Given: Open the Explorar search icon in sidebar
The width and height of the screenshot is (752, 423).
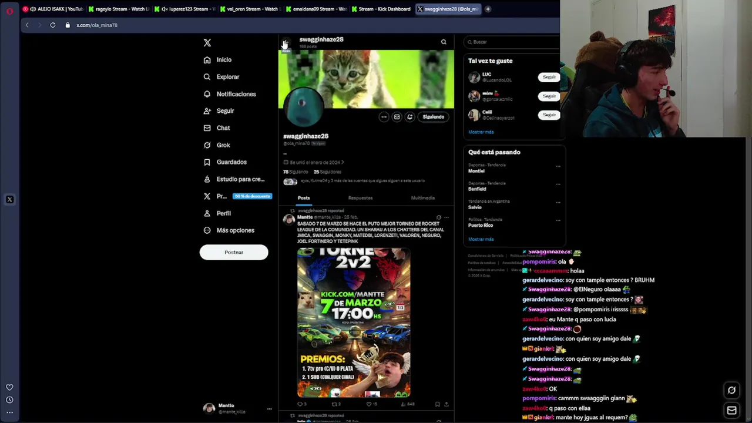Looking at the screenshot, I should point(207,77).
